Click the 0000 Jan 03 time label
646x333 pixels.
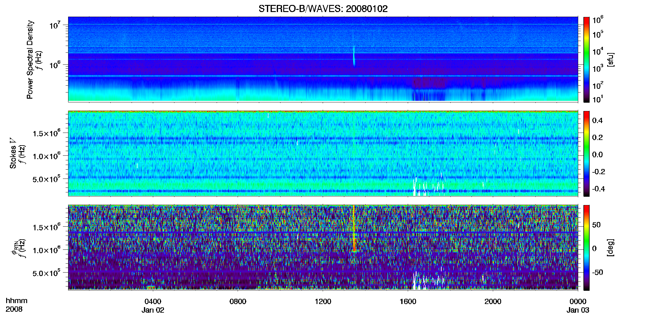coord(578,306)
